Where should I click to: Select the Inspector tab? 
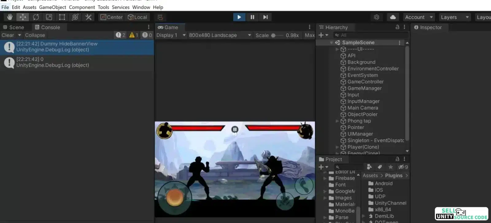[428, 27]
